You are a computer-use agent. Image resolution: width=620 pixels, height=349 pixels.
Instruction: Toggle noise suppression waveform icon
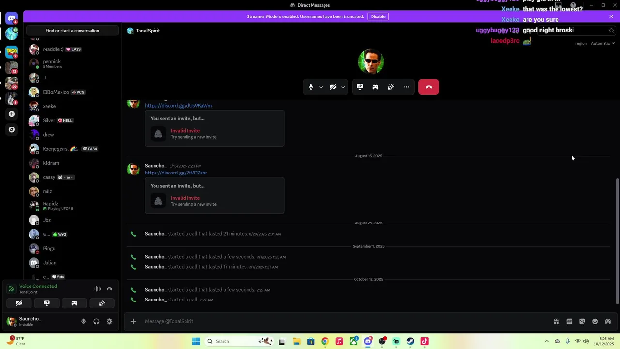coord(98,289)
